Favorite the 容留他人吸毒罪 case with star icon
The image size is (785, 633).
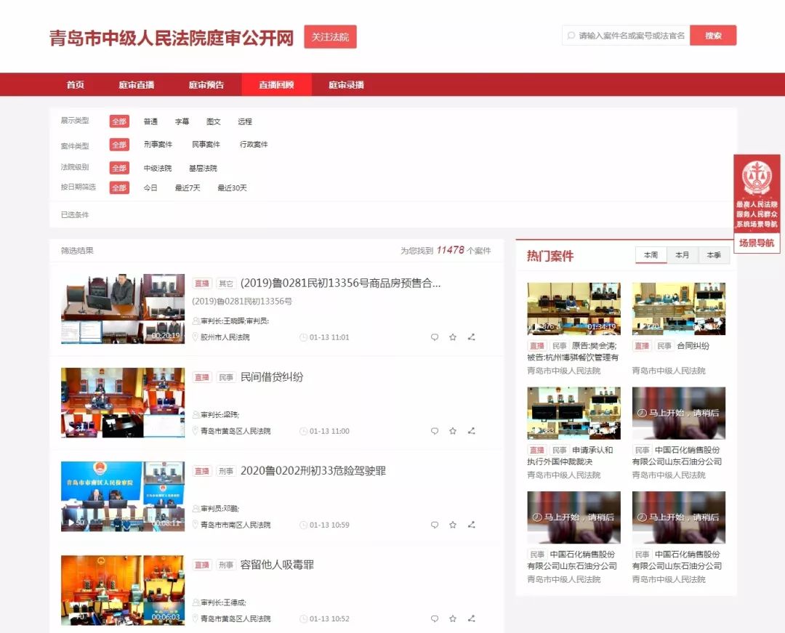(453, 619)
